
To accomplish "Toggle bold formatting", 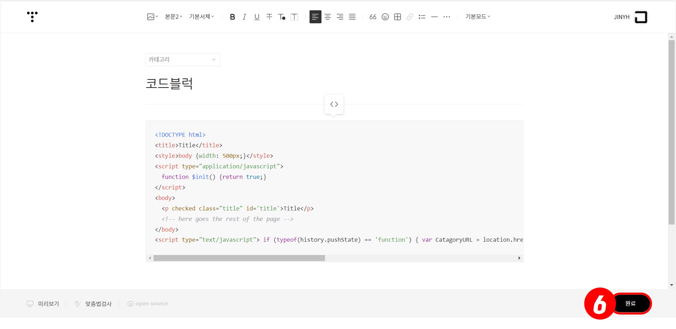I will point(232,17).
